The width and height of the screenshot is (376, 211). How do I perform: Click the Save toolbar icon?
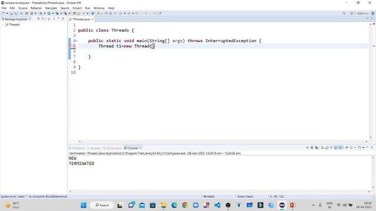click(11, 13)
